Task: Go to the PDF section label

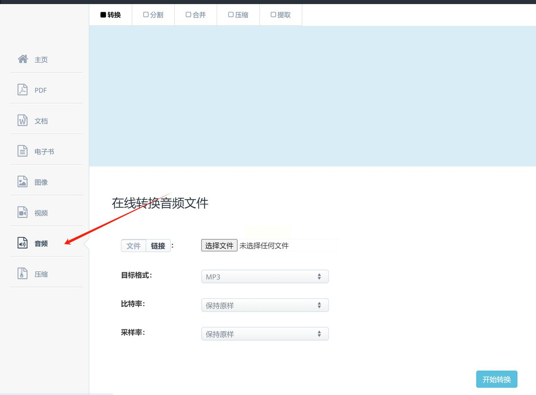Action: (41, 90)
